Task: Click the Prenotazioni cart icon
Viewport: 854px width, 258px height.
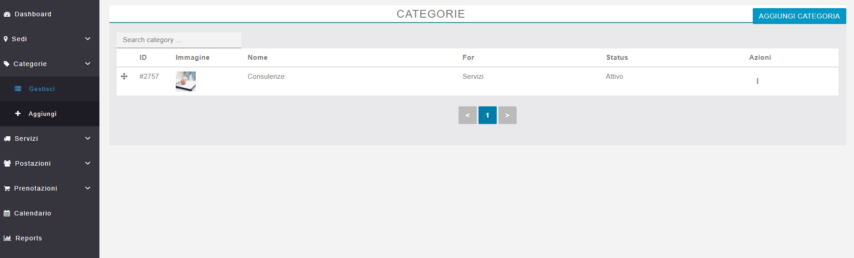Action: pyautogui.click(x=7, y=189)
